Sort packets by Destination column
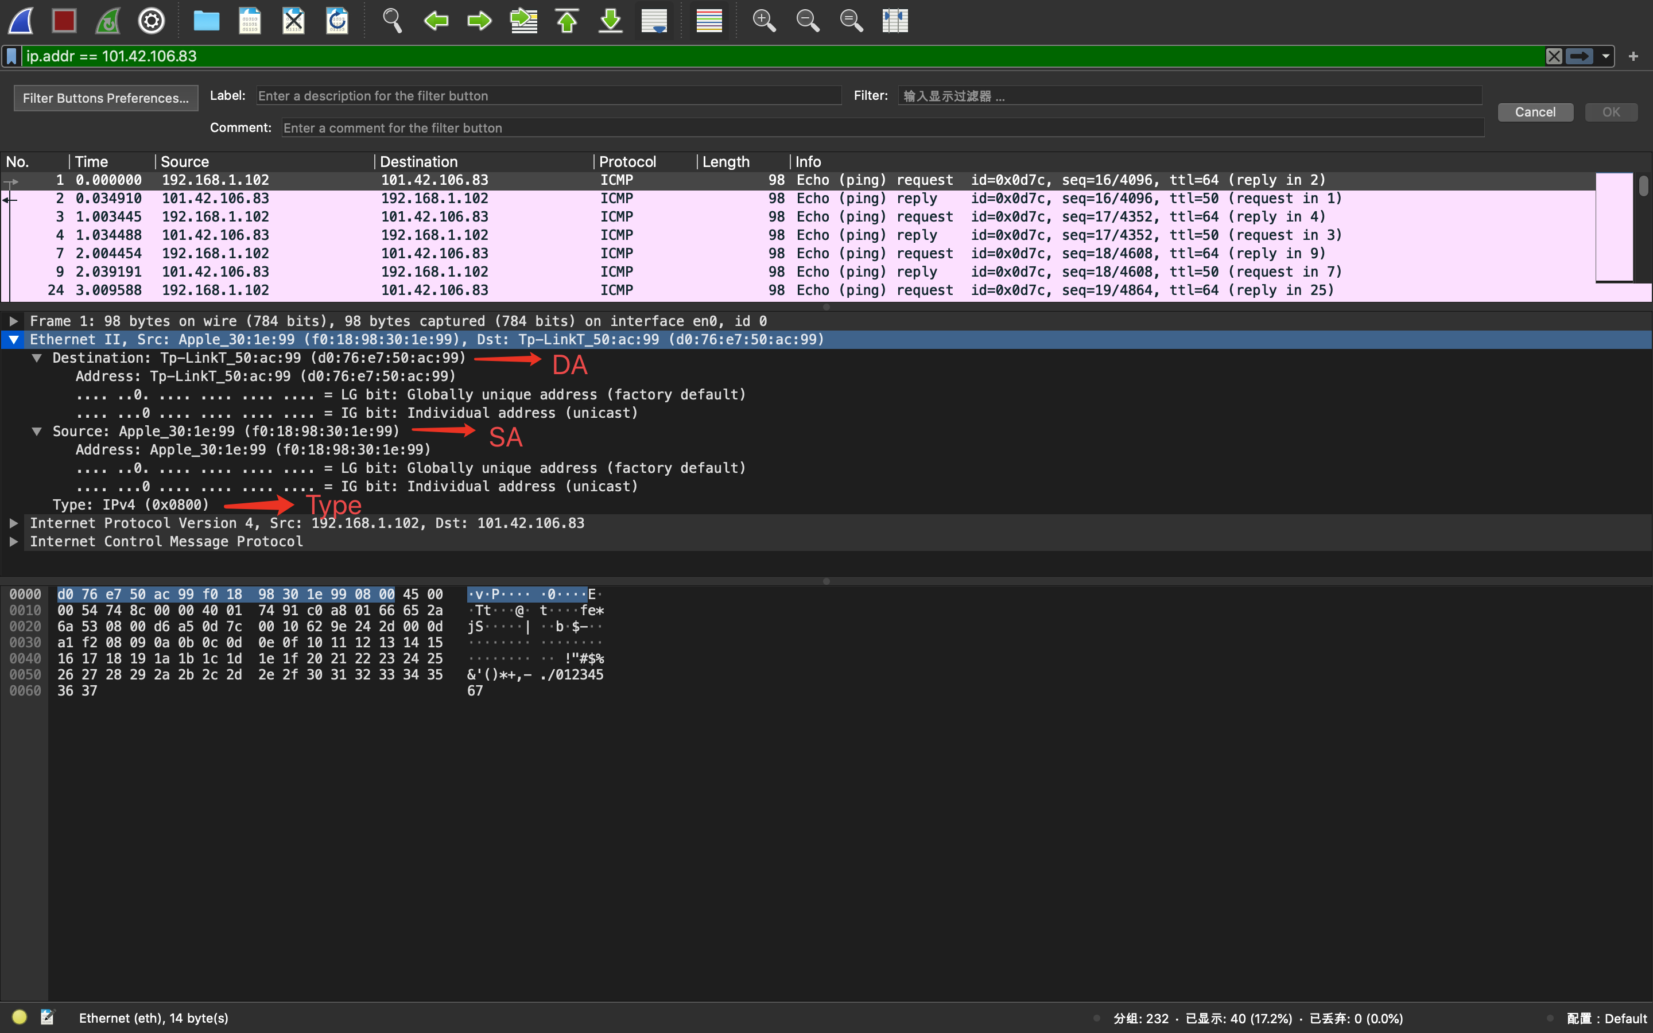 click(x=484, y=162)
